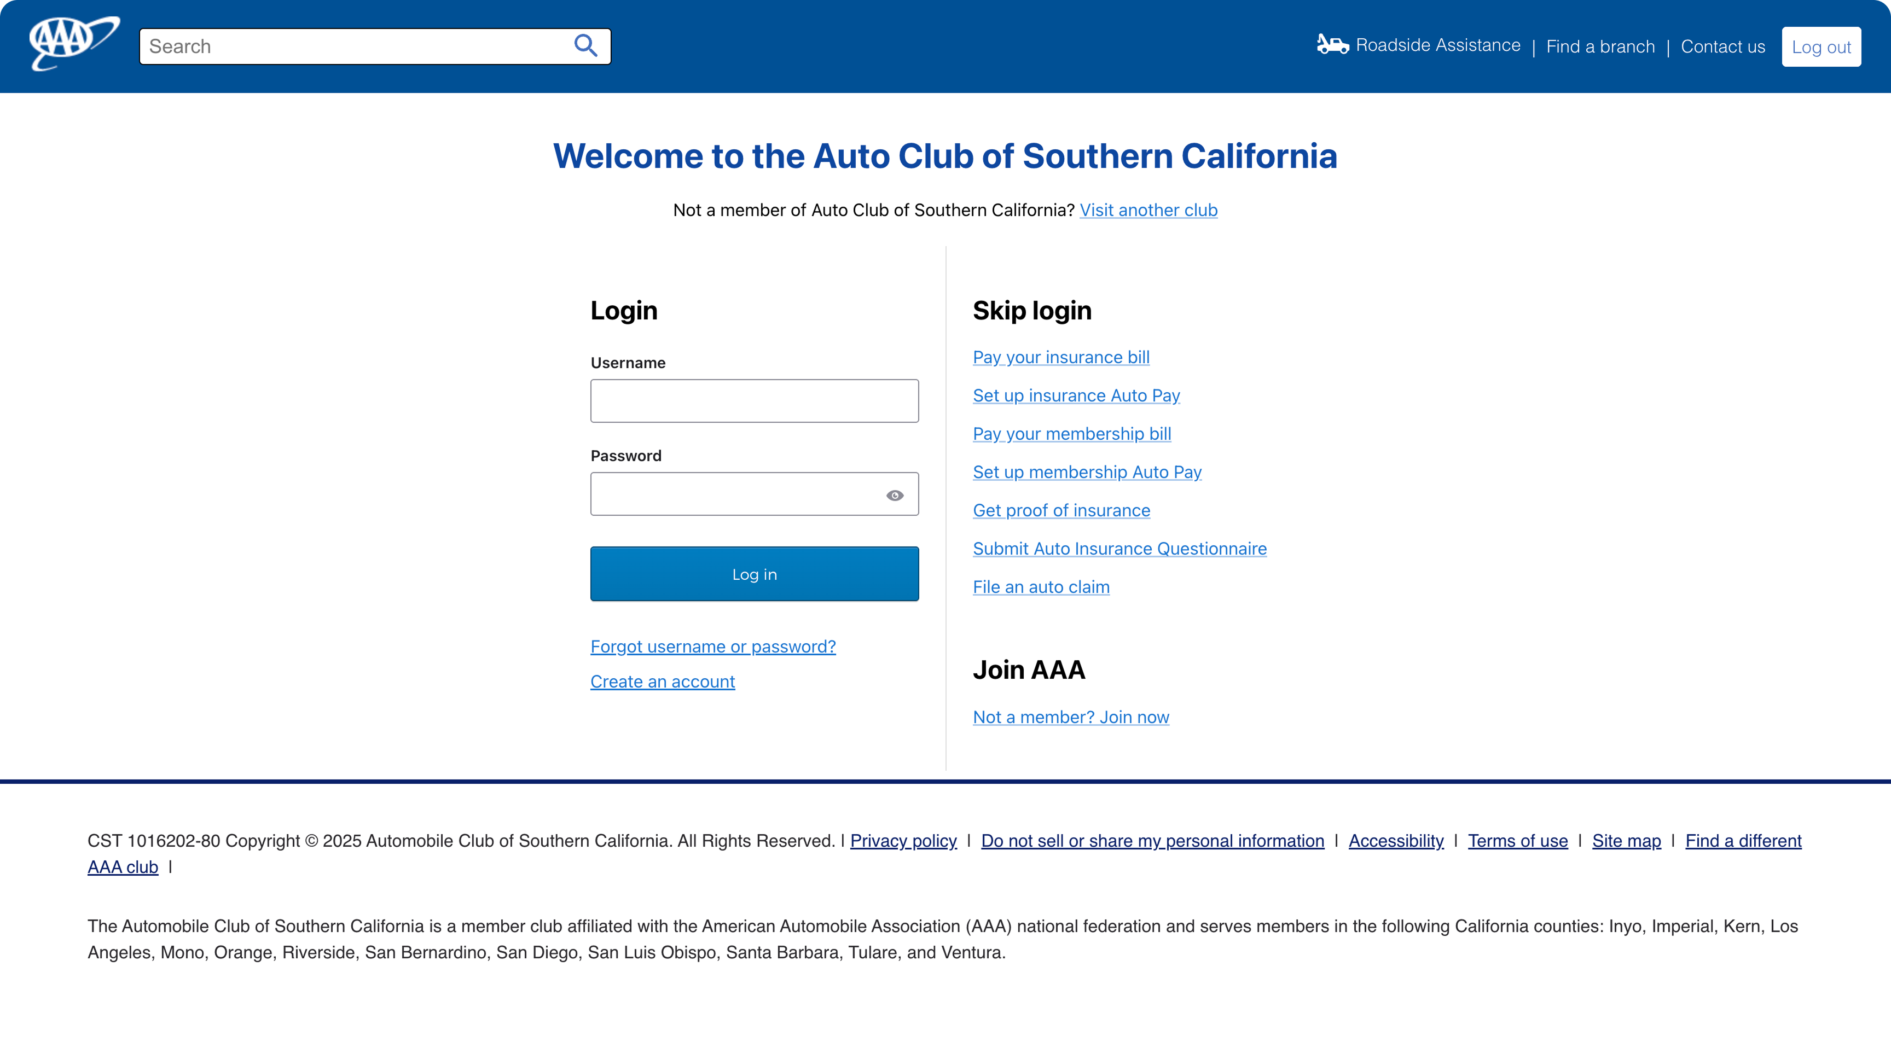1891x1048 pixels.
Task: Click the Roadside Assistance tow truck icon
Action: (x=1332, y=44)
